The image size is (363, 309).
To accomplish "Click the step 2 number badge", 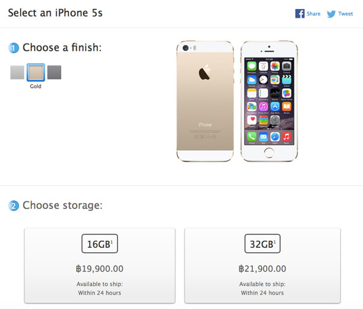I will point(14,205).
